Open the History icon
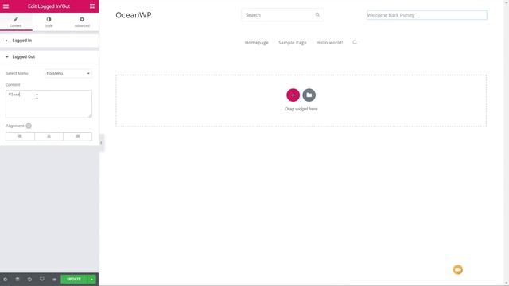509x286 pixels. [x=29, y=279]
